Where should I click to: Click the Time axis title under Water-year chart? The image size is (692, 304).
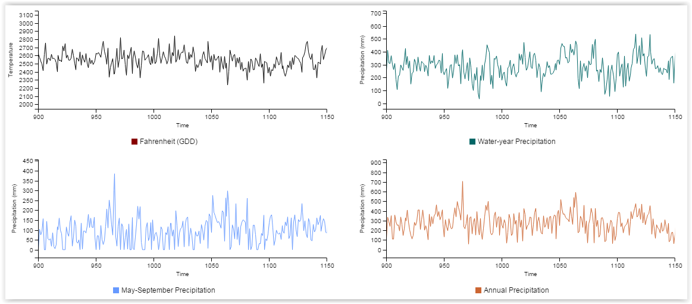pyautogui.click(x=531, y=126)
